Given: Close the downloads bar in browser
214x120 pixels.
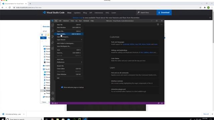Looking at the screenshot, I should 212,114.
